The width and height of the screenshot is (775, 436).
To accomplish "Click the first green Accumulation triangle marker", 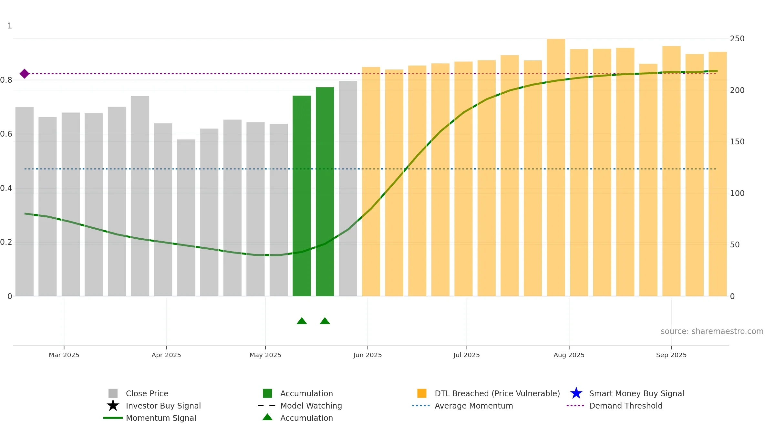I will (x=302, y=321).
